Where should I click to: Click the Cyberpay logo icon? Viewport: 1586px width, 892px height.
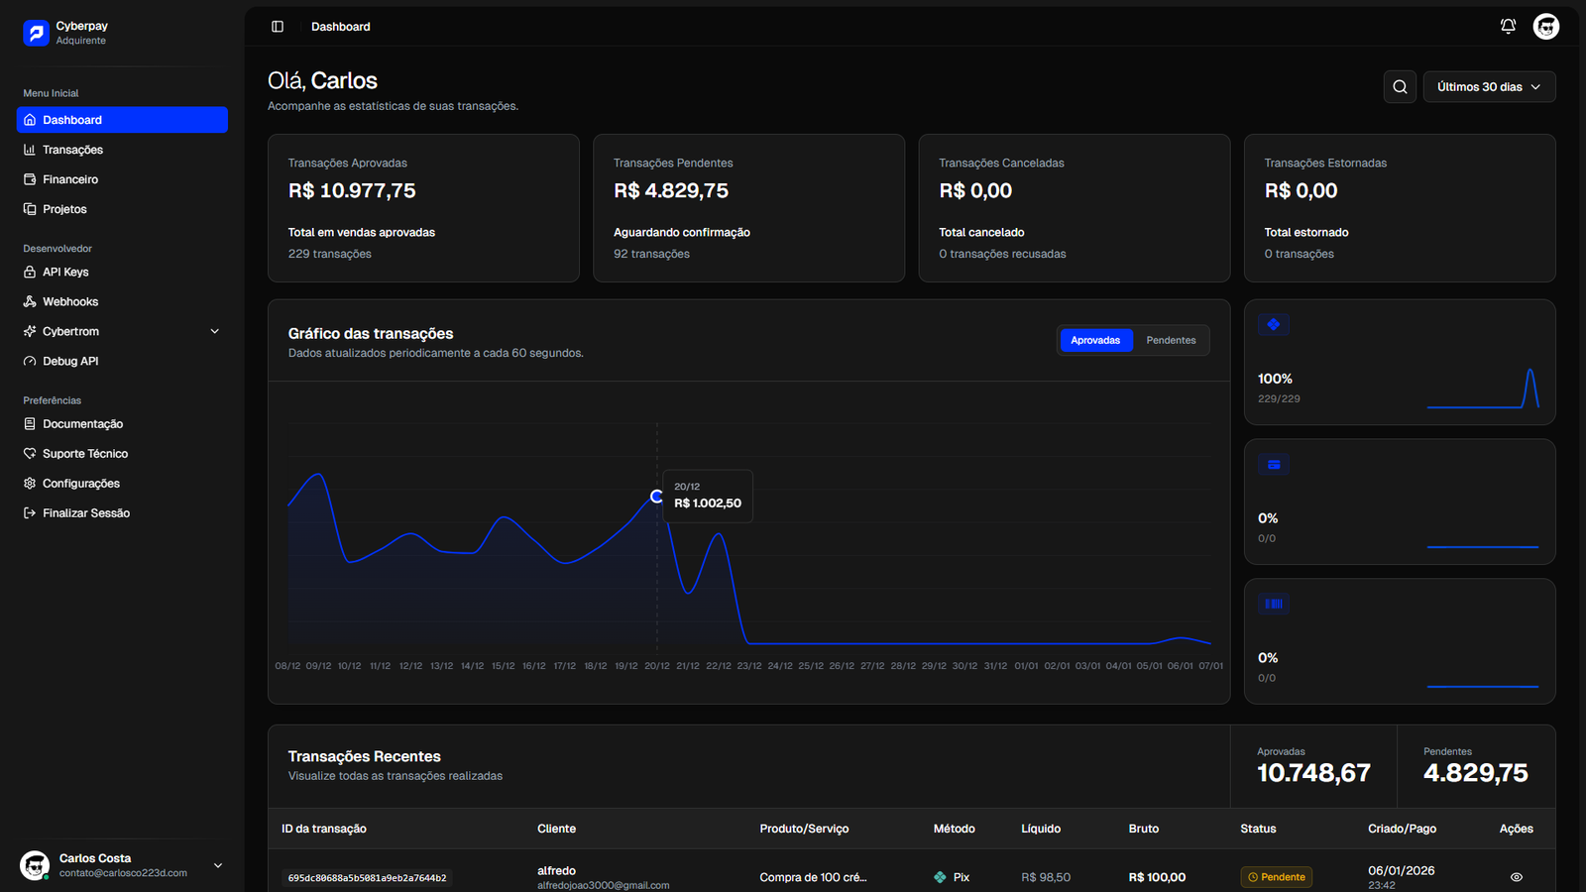point(37,33)
